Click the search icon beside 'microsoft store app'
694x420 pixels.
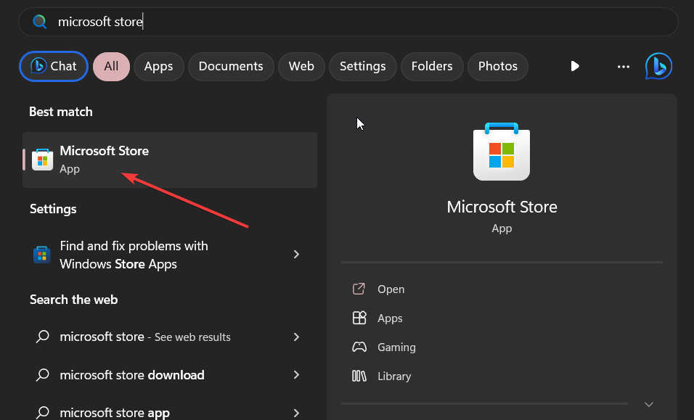click(43, 413)
